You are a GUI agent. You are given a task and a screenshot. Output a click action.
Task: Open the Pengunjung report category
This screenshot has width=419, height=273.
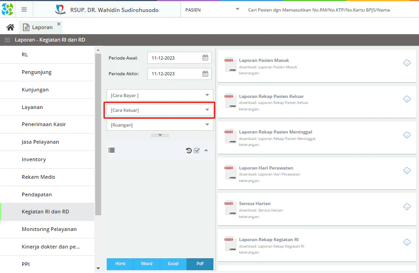47,73
